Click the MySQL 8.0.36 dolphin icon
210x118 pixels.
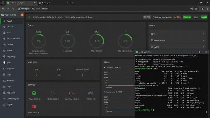coord(53,93)
